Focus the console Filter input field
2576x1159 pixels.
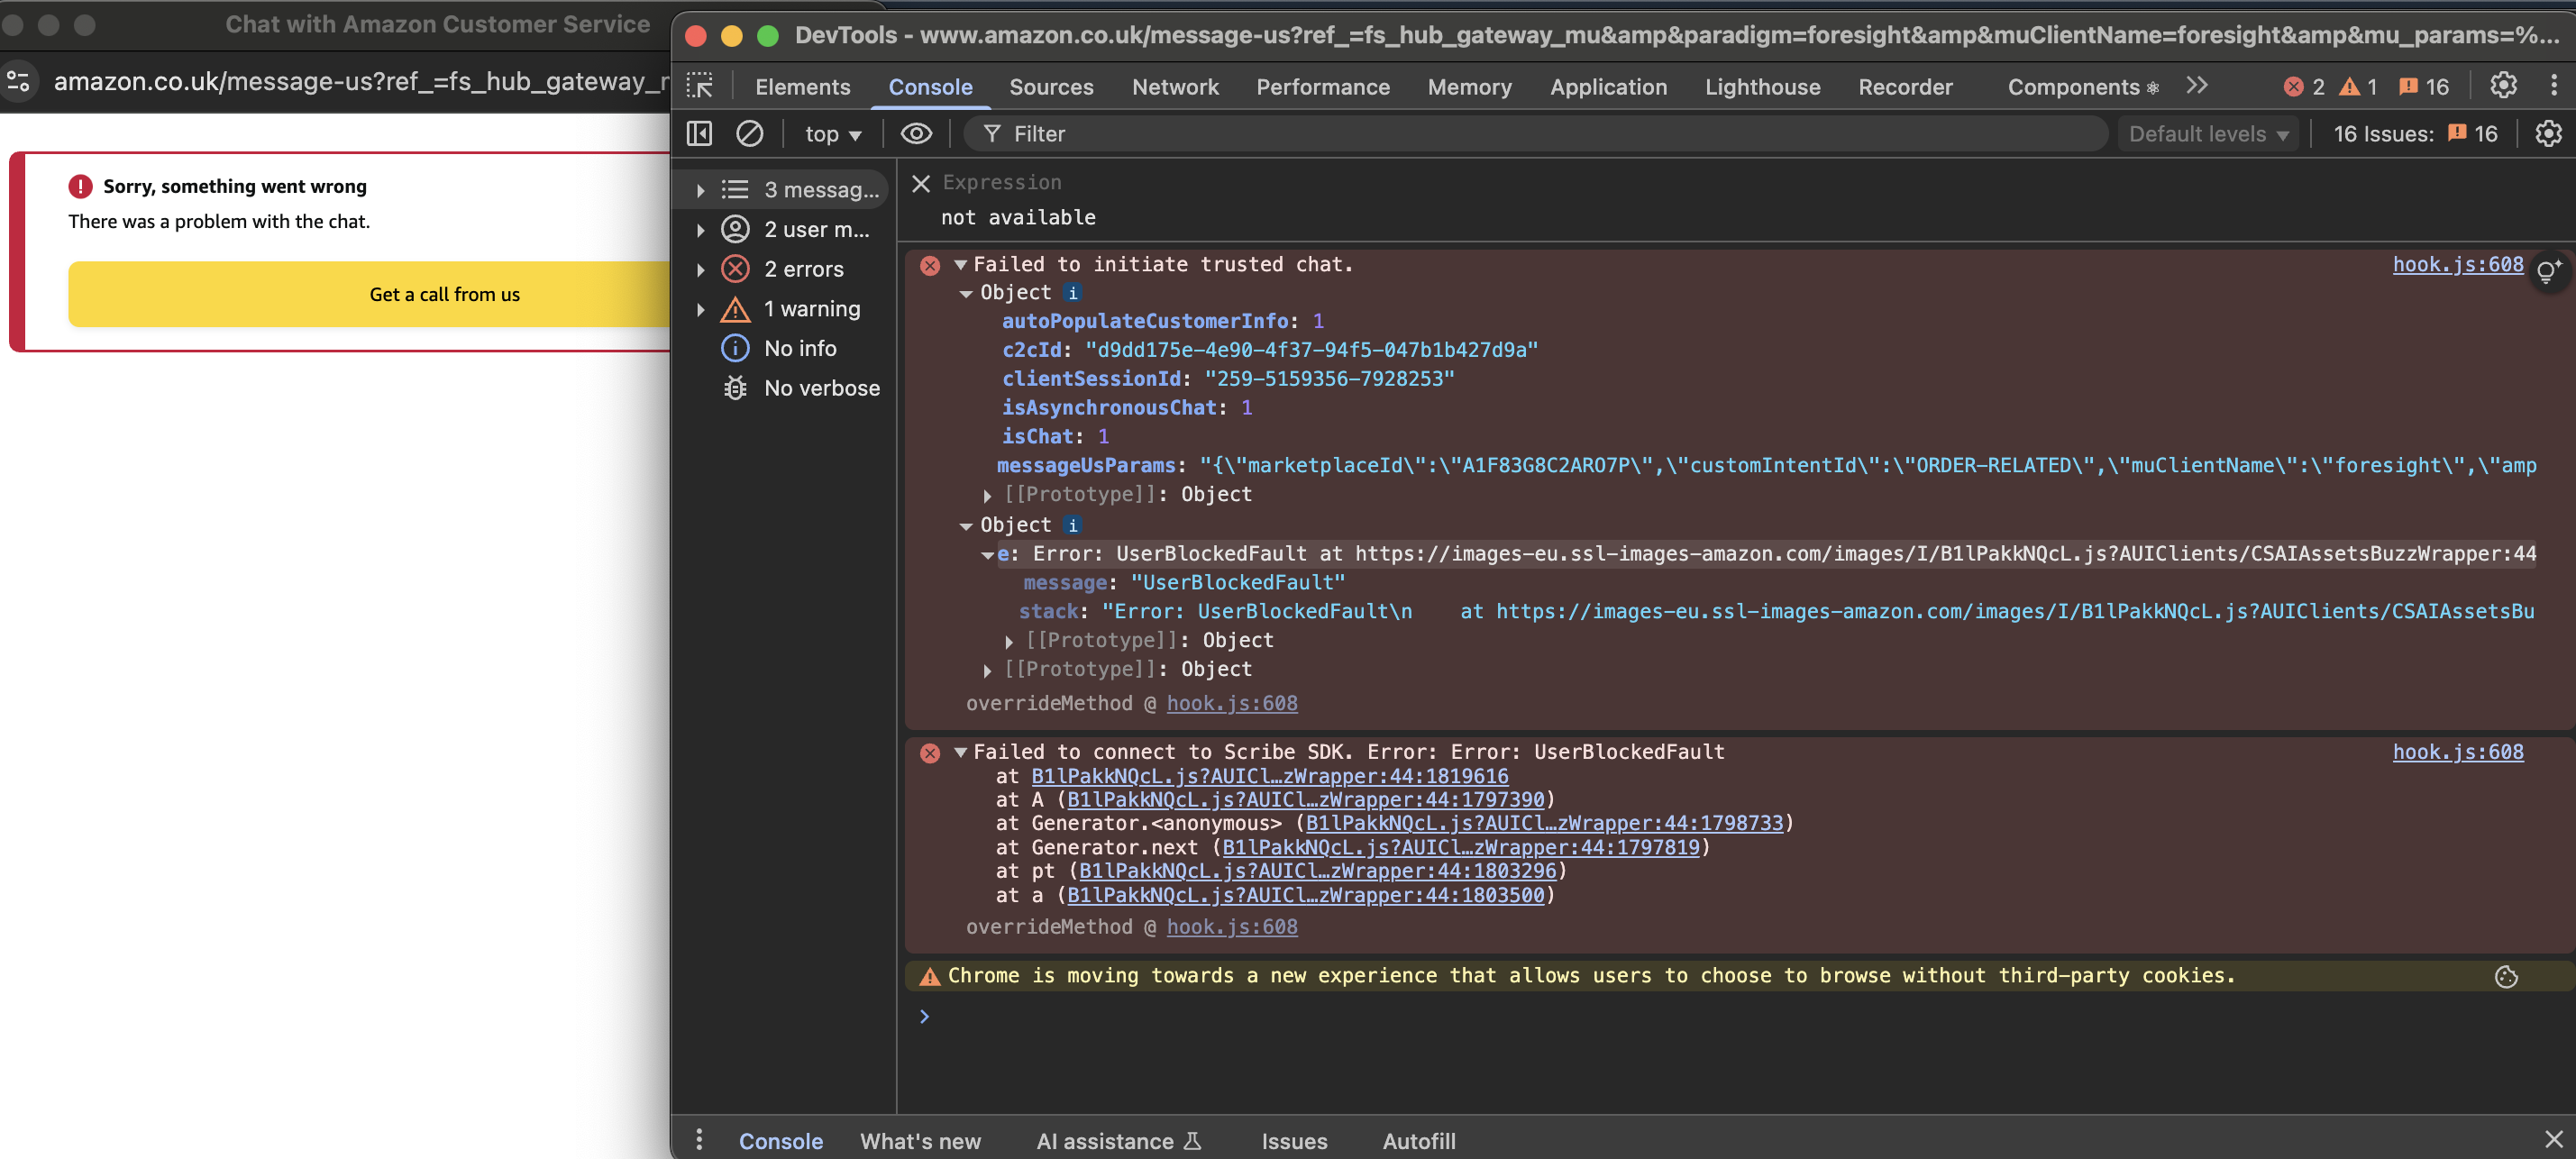point(1536,134)
